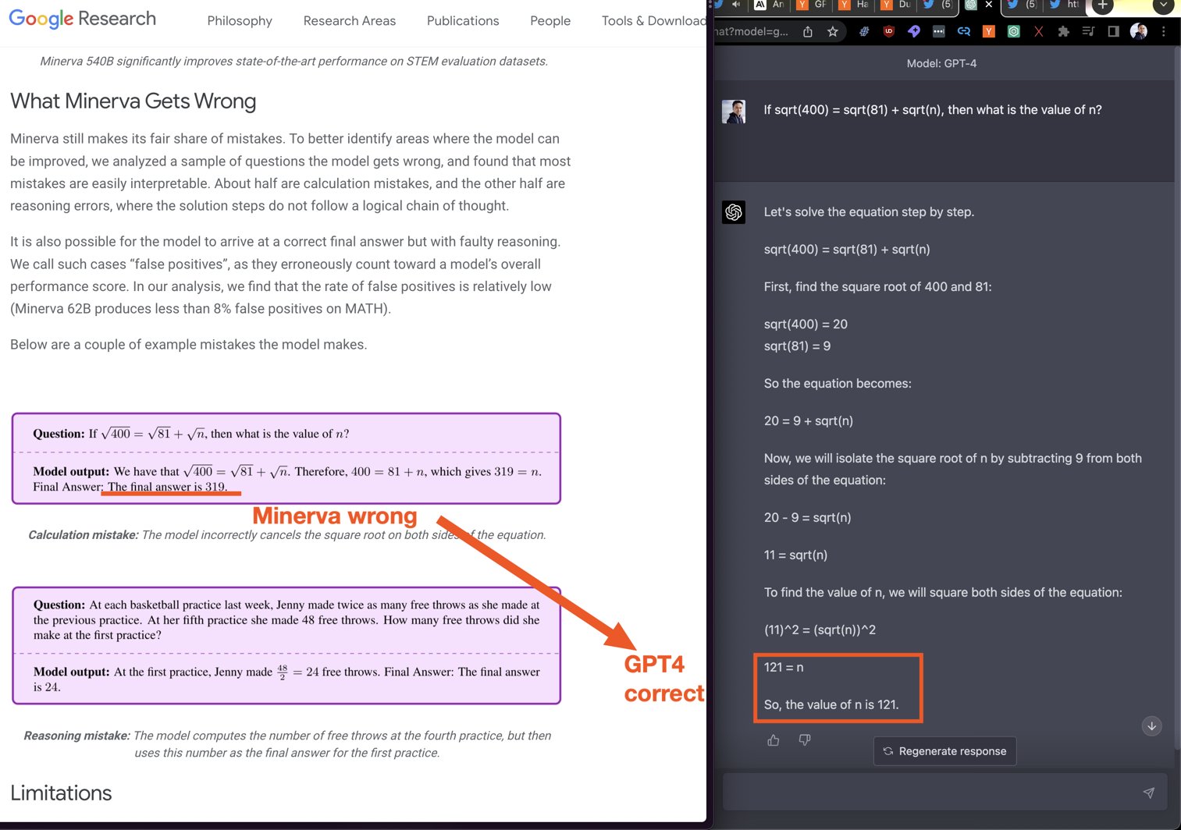Click the uBlock Origin shield extension icon
1181x830 pixels.
click(888, 31)
